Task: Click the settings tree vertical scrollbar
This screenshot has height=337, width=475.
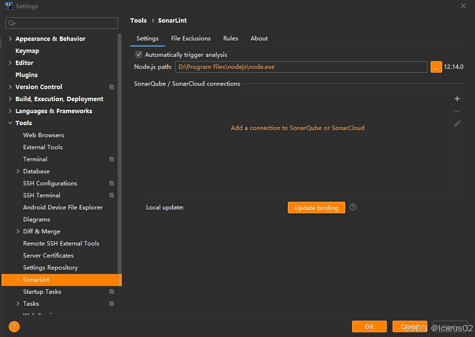Action: (120, 159)
